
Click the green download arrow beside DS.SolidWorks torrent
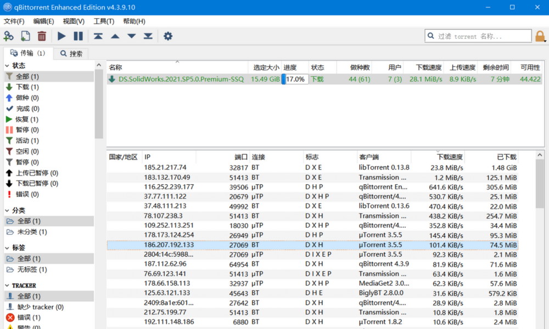[112, 79]
